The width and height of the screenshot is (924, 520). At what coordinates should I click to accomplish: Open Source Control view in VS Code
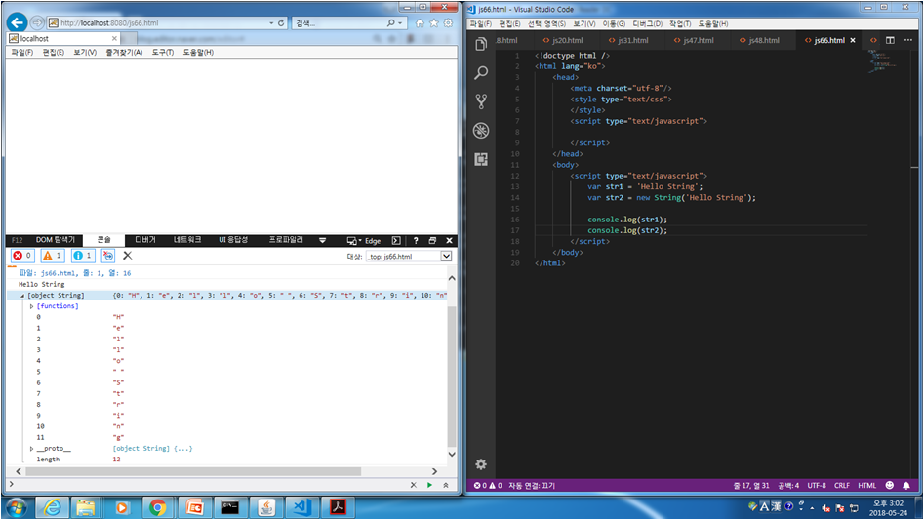(x=481, y=101)
